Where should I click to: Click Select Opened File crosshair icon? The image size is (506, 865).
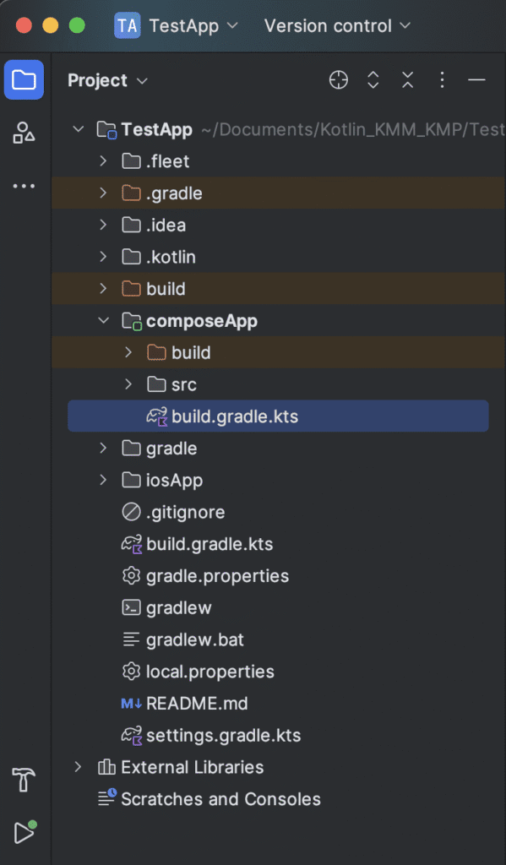tap(338, 79)
